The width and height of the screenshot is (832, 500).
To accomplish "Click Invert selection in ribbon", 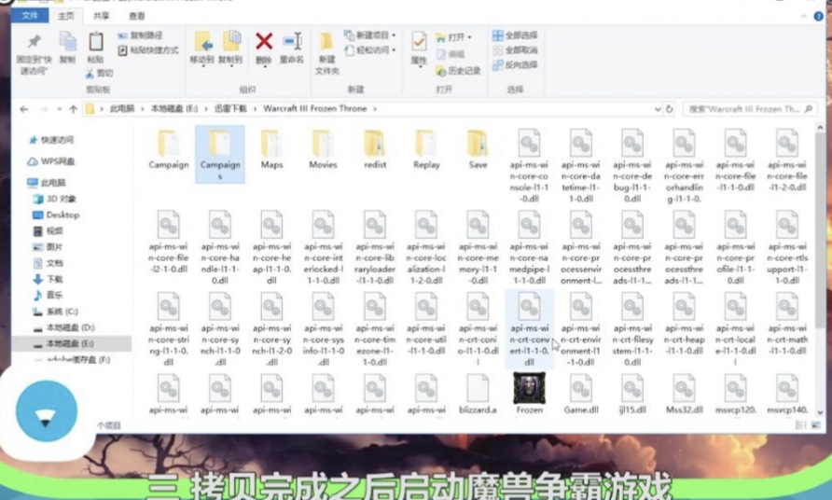I will [515, 64].
